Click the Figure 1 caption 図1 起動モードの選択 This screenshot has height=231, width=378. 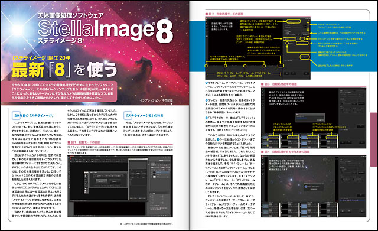coord(84,142)
